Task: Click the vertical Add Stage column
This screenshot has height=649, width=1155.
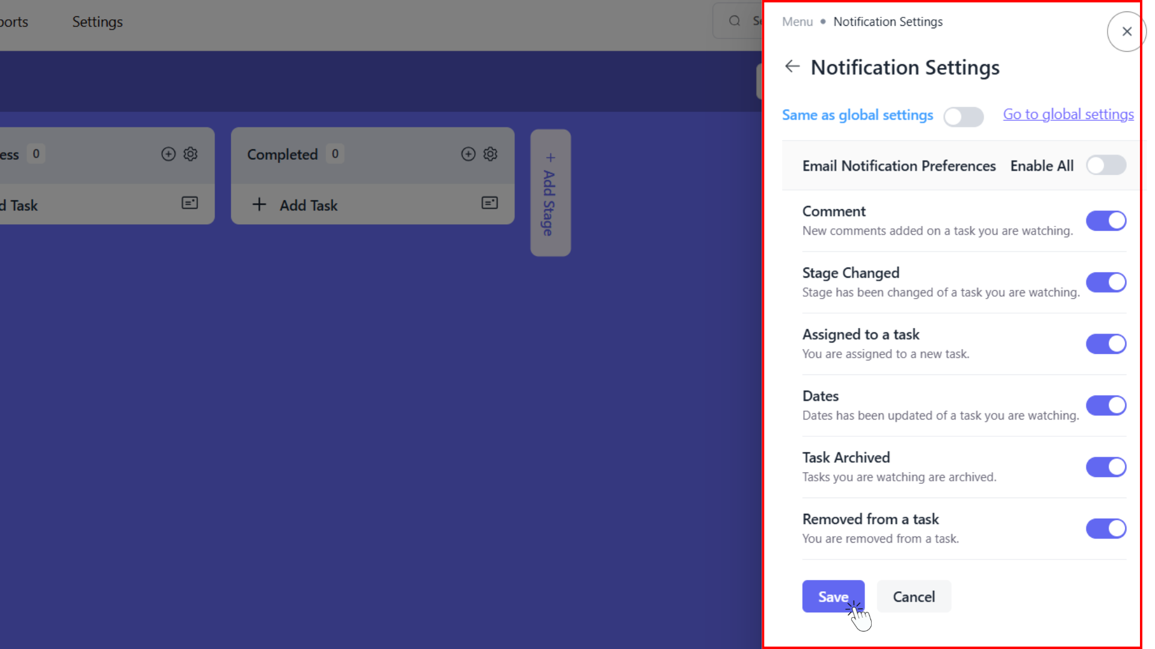Action: [550, 193]
